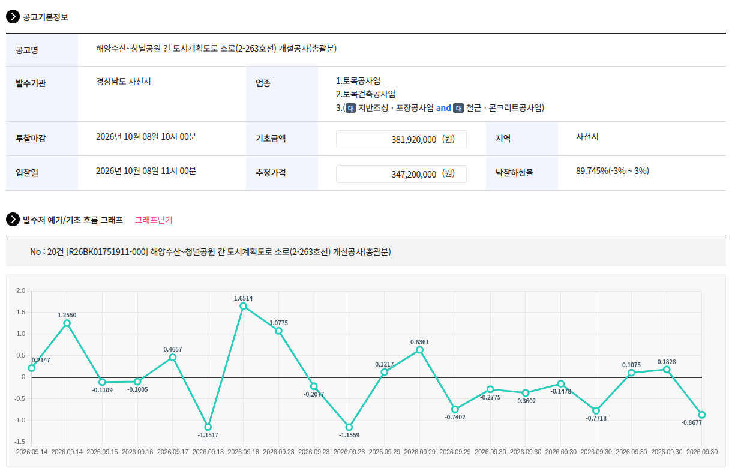Select the chart point labeled -0.1478
Viewport: 732px width, 468px height.
(561, 383)
